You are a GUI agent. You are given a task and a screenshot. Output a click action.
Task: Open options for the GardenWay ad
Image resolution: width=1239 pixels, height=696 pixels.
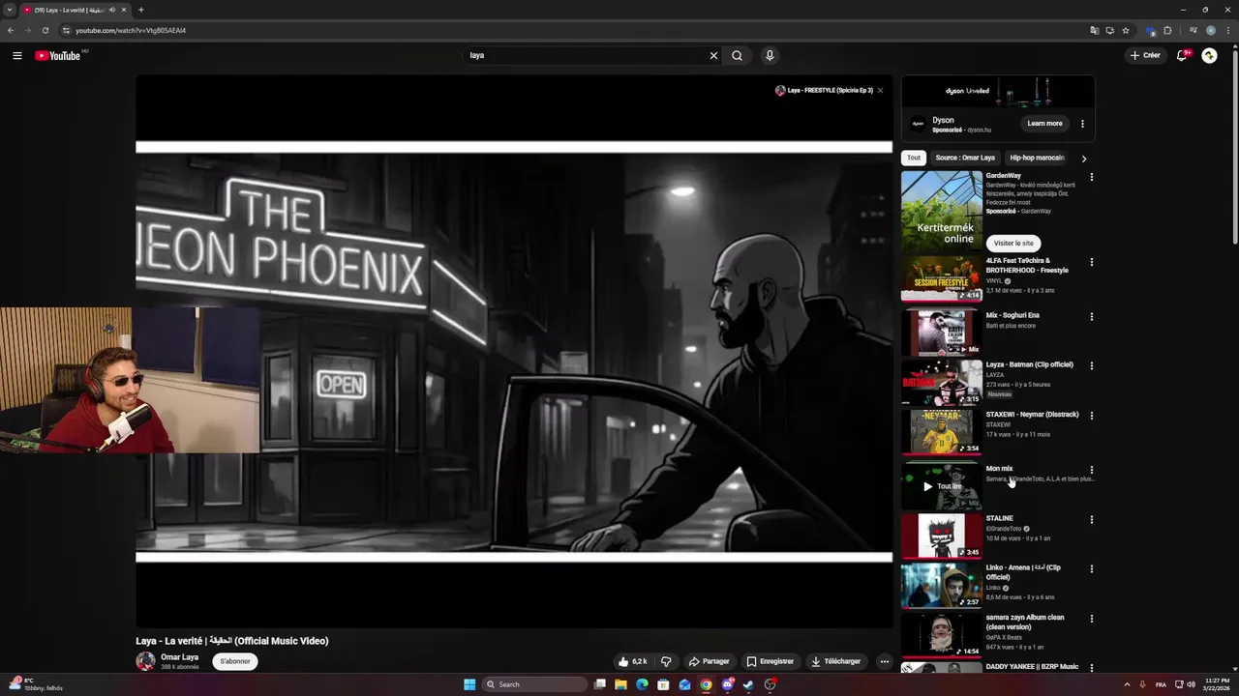(x=1091, y=177)
